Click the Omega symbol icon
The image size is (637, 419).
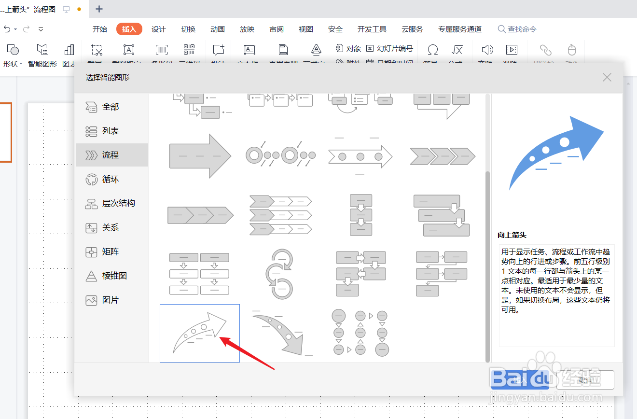(433, 49)
